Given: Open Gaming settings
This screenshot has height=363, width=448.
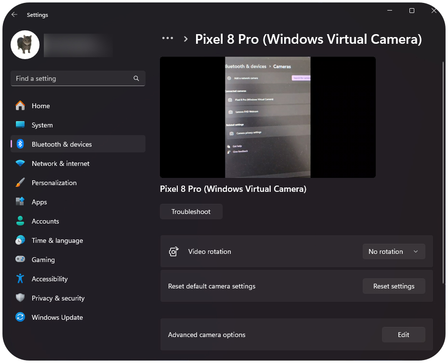Looking at the screenshot, I should coord(78,260).
